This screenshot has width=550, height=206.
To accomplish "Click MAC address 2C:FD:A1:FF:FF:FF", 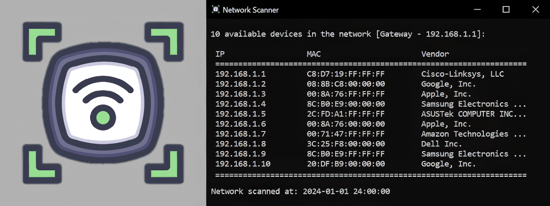I will tap(346, 114).
